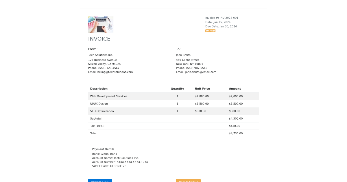The image size is (347, 182).
Task: Click the INVOICE title heading
Action: [x=99, y=39]
